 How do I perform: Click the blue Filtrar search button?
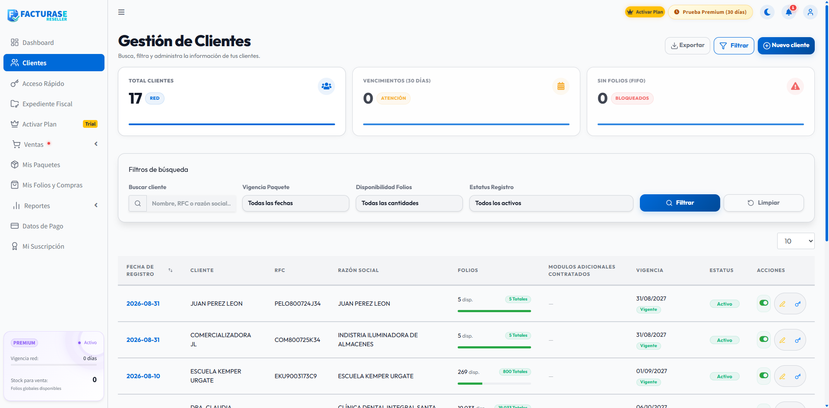point(680,203)
